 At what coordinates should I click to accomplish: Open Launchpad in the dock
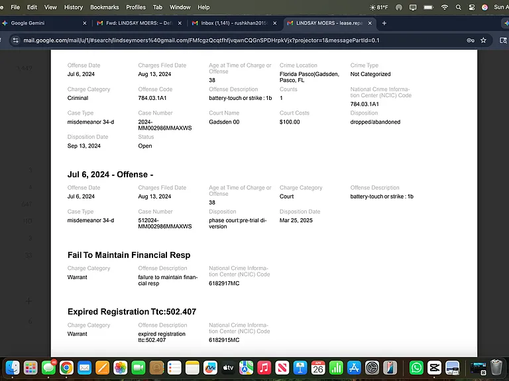pyautogui.click(x=30, y=368)
